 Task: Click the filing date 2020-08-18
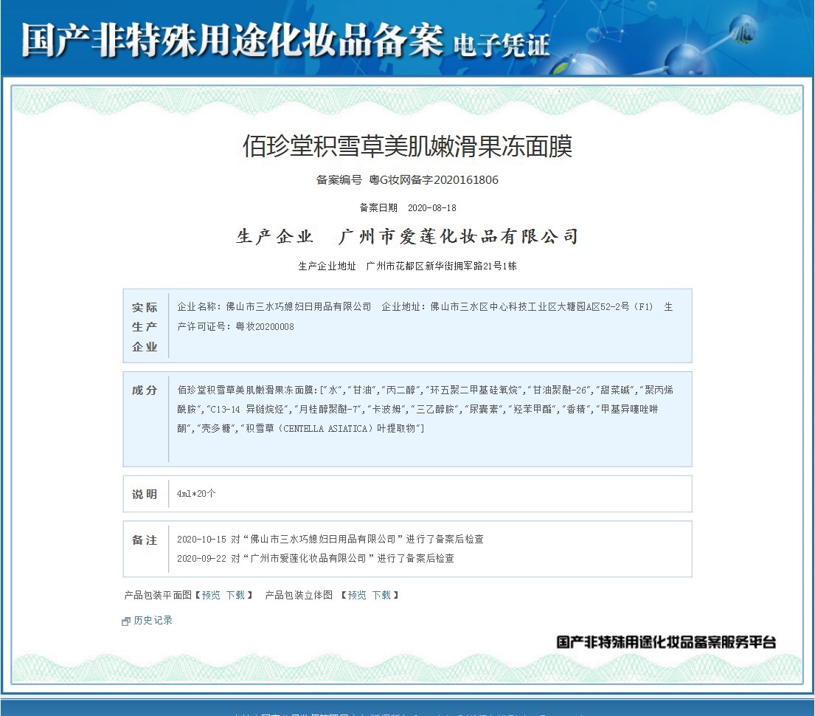(x=431, y=208)
